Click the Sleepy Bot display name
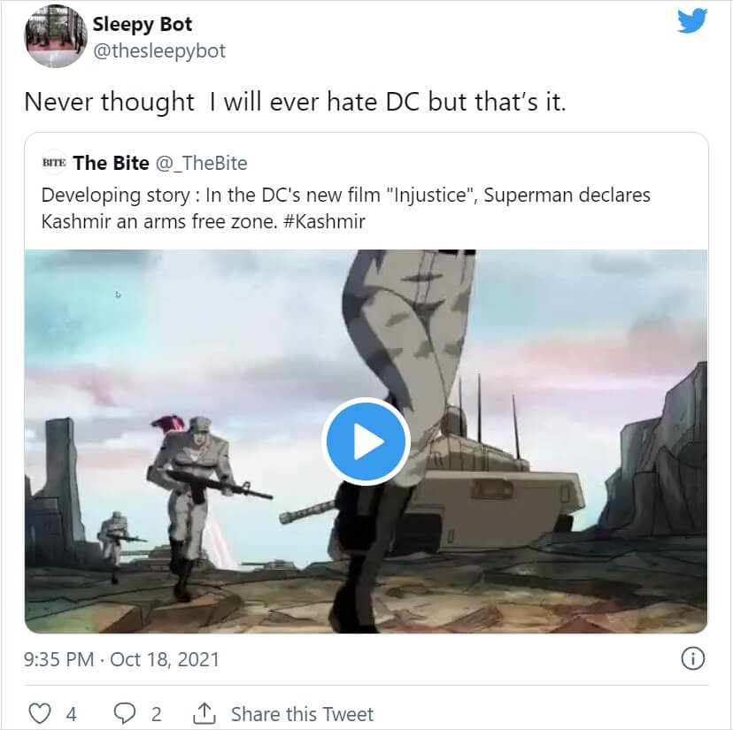This screenshot has width=733, height=730. (143, 24)
